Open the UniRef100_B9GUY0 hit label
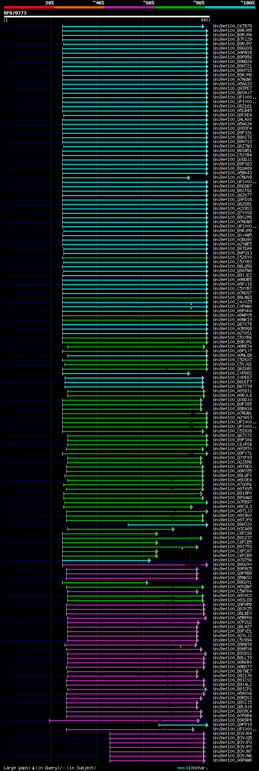The height and width of the screenshot is (771, 259). tap(232, 565)
